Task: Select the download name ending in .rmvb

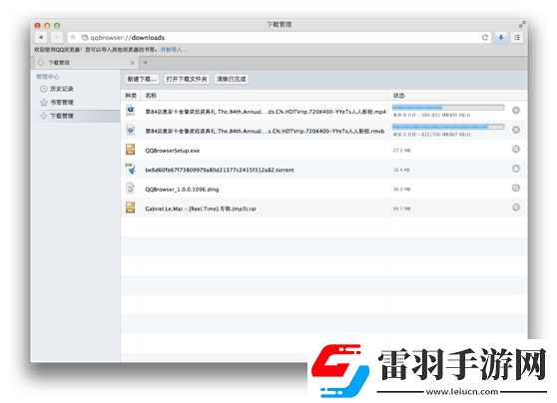Action: [265, 131]
